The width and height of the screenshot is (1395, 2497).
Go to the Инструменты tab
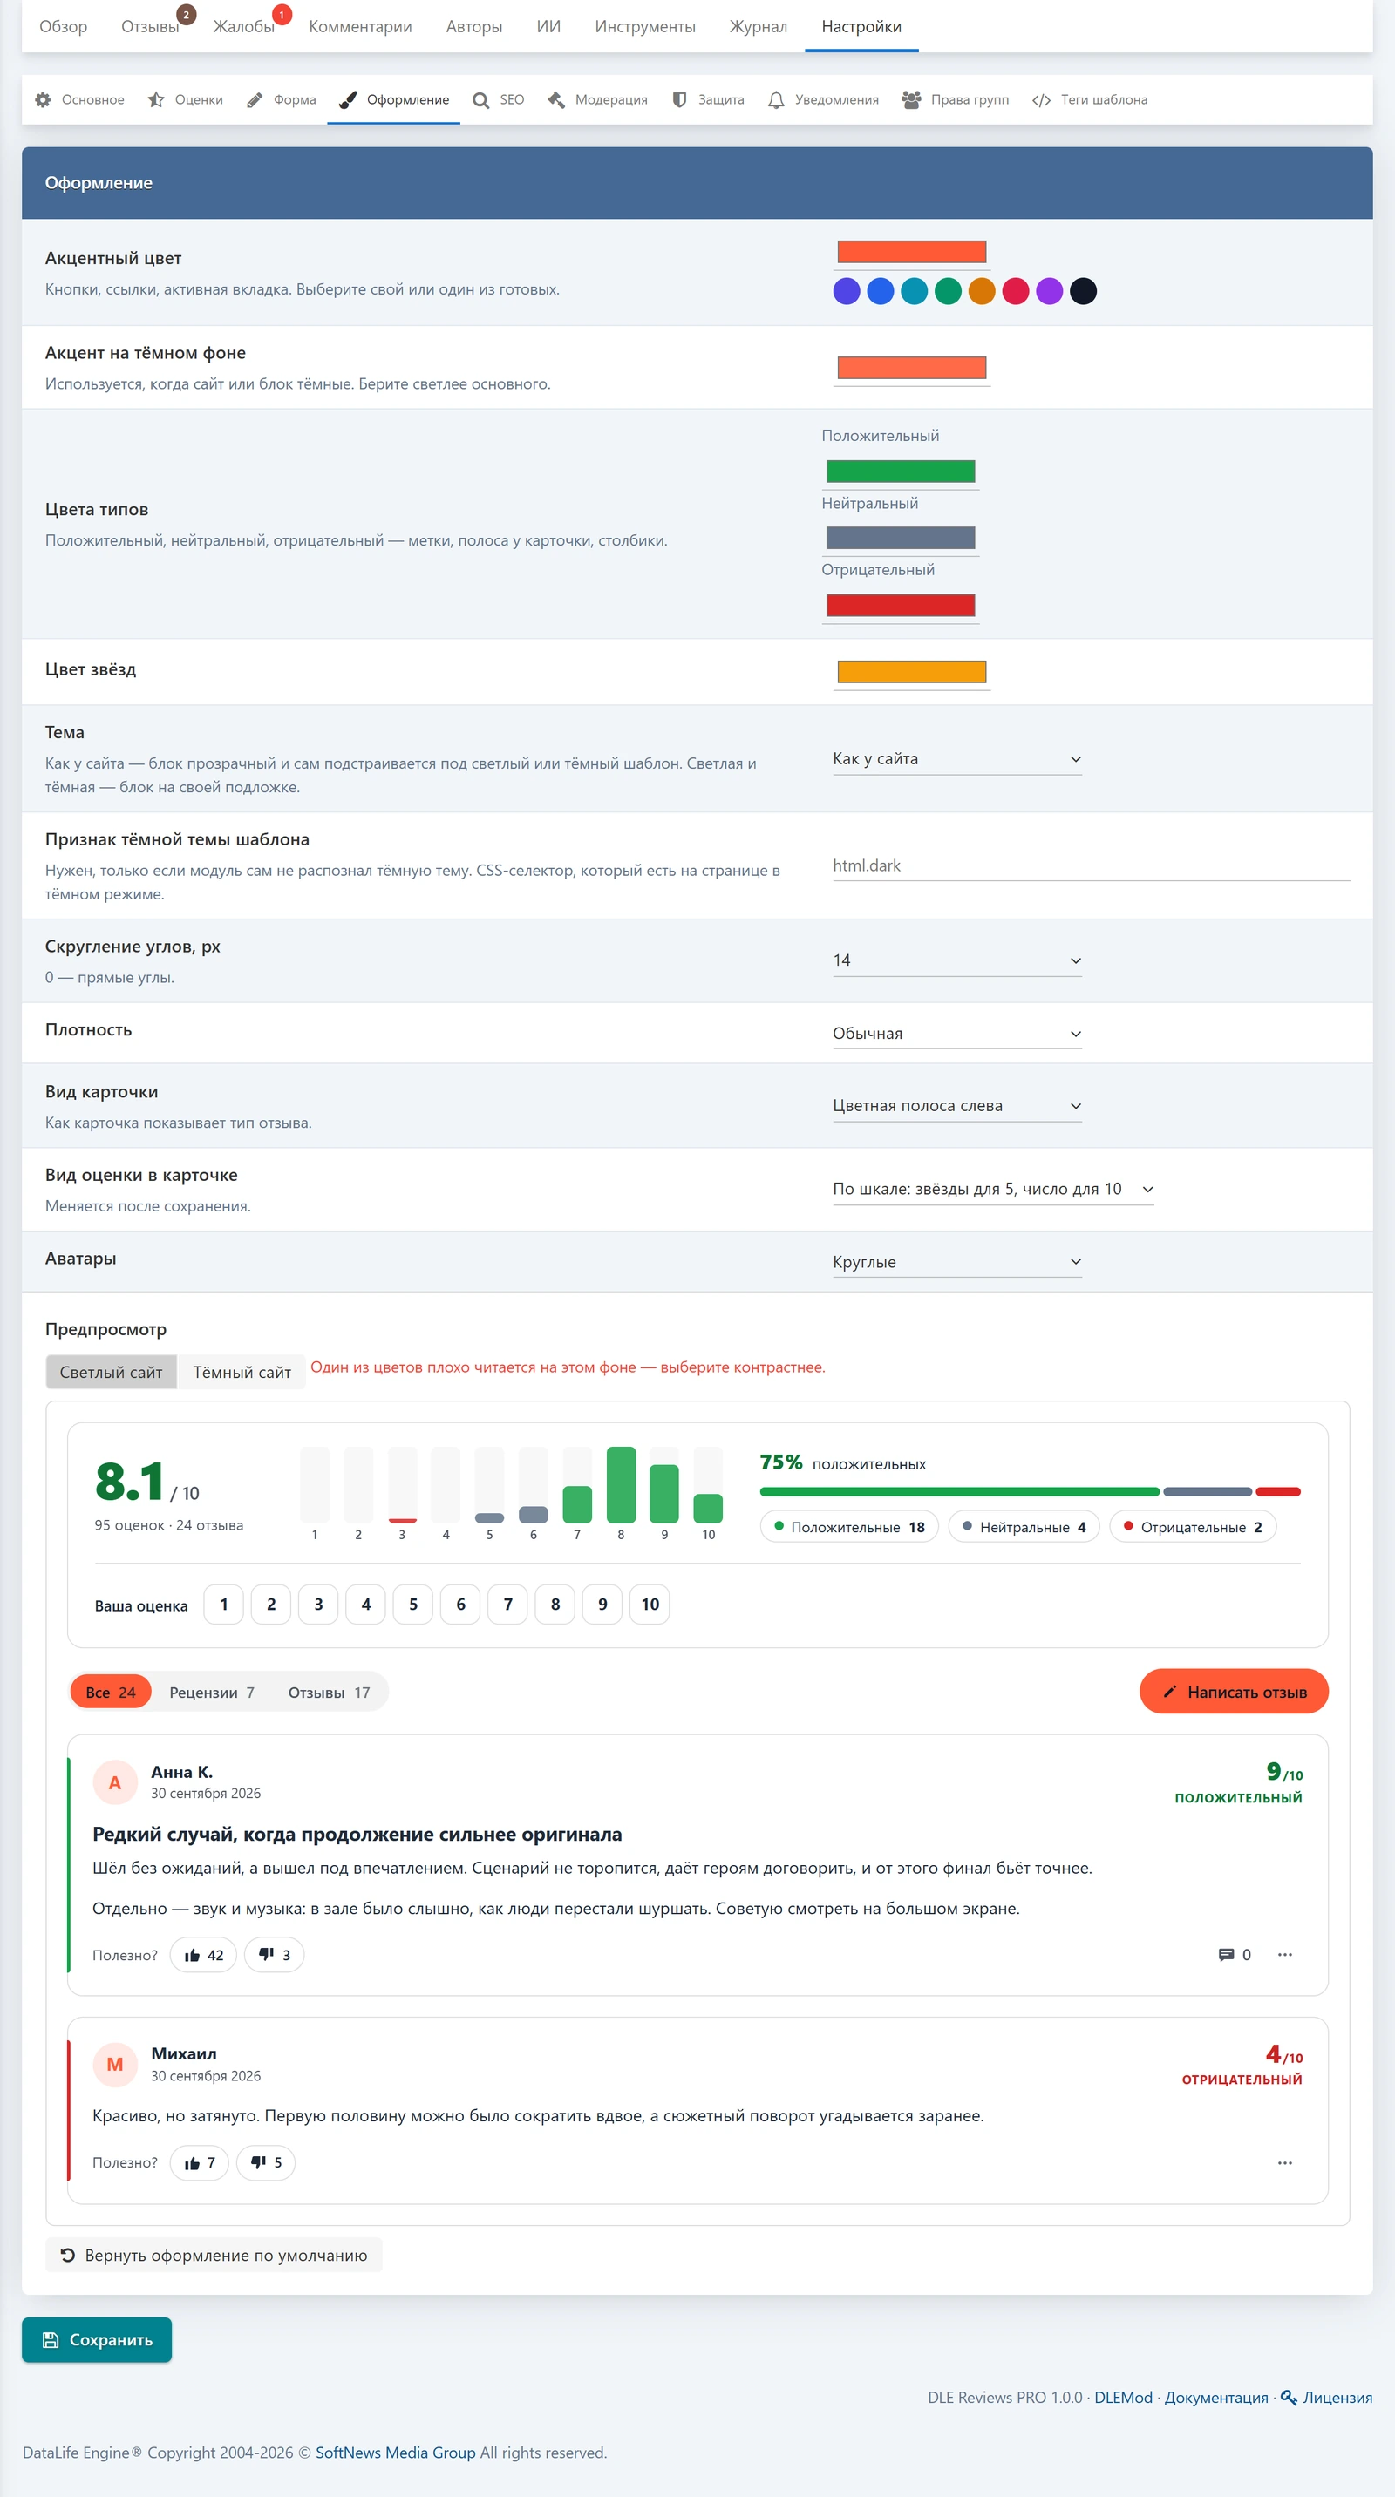click(x=644, y=26)
